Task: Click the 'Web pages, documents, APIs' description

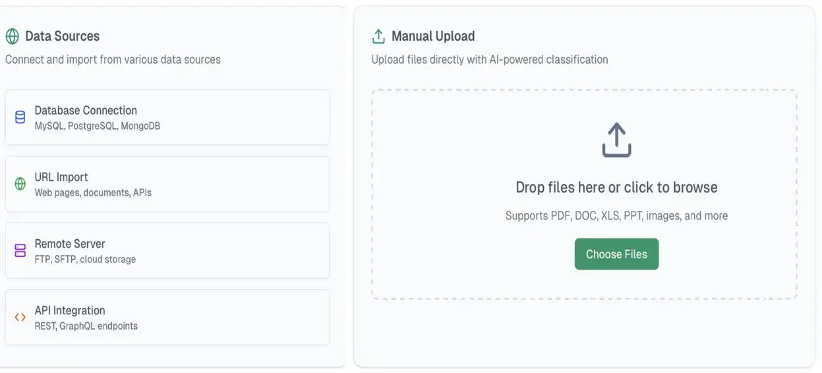Action: pos(93,193)
